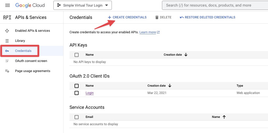Click 'No API keys to display' text
The image size is (268, 133).
[x=90, y=62]
